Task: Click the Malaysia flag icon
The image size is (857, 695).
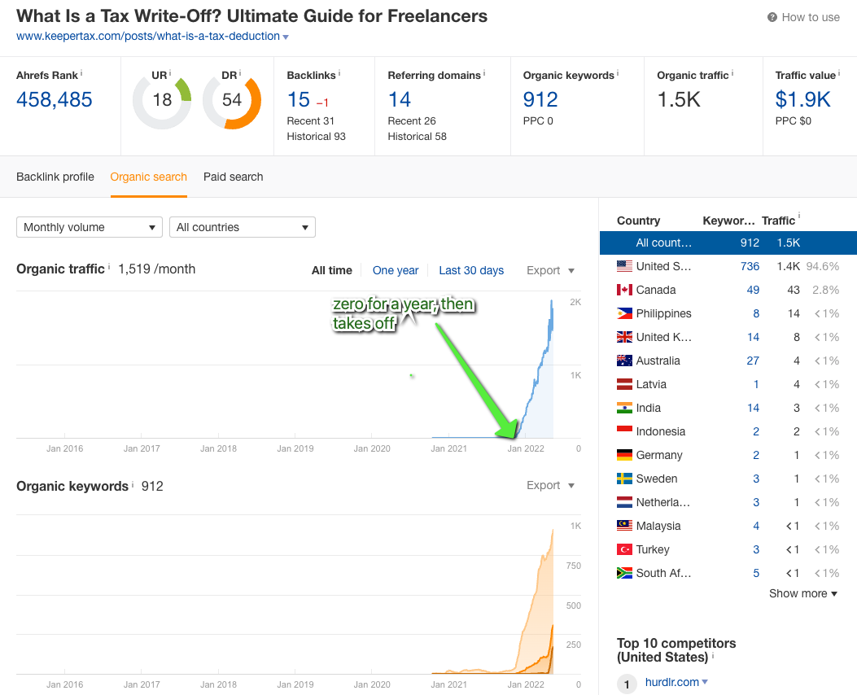Action: click(x=624, y=526)
